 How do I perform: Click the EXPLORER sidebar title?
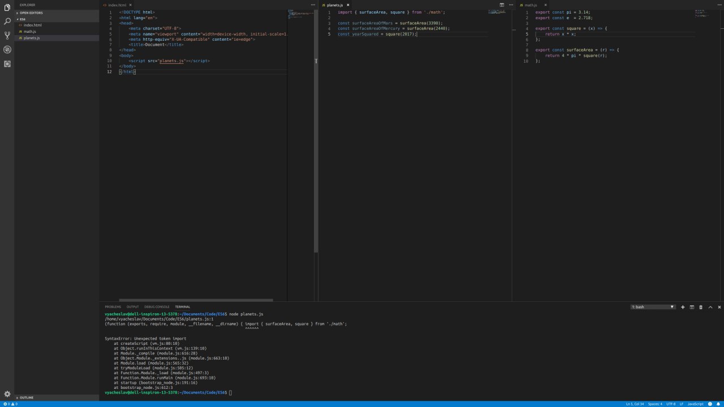click(x=27, y=5)
